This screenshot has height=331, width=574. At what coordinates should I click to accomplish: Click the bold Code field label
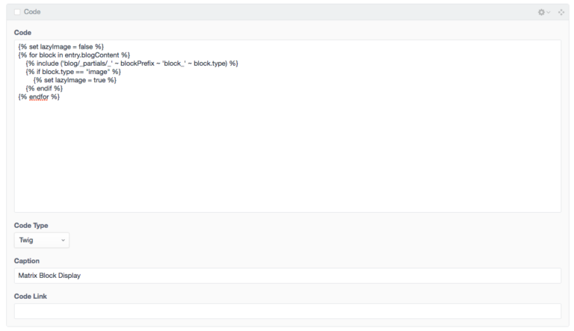point(22,32)
